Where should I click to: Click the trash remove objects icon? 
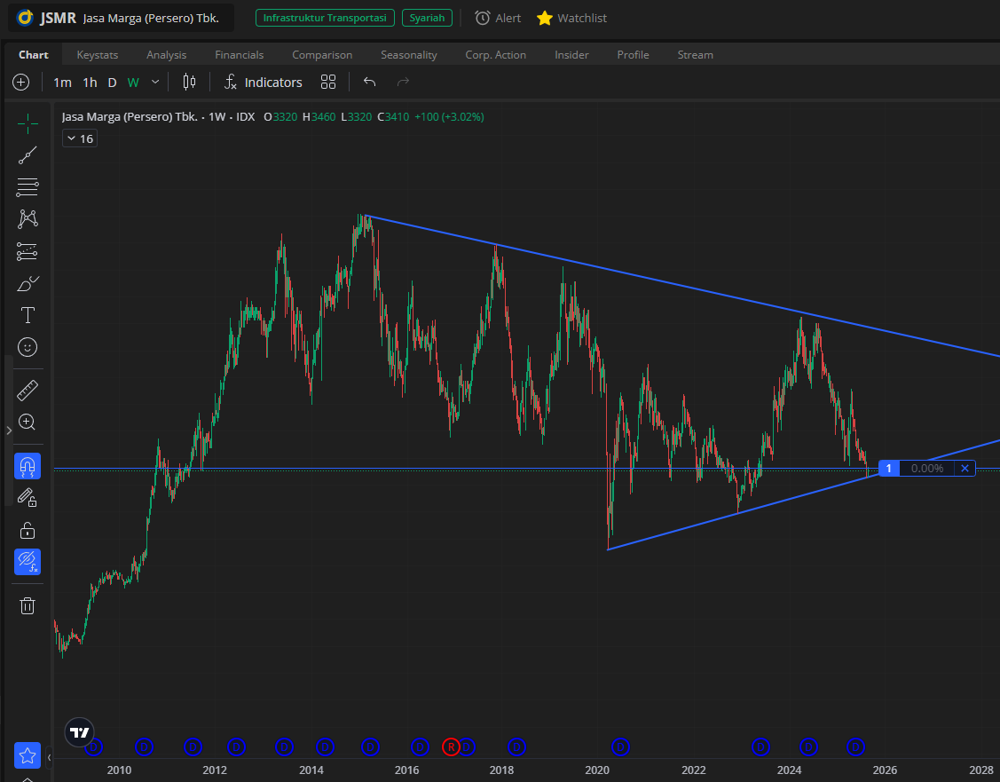tap(28, 605)
